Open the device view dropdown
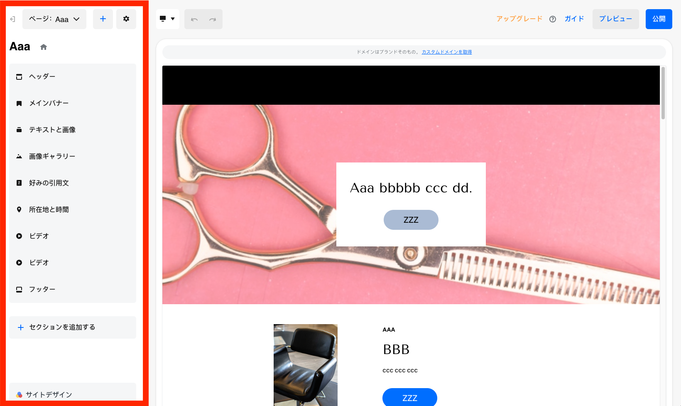 [168, 19]
